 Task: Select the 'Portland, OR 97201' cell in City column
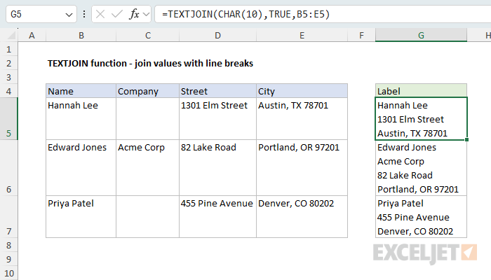pyautogui.click(x=302, y=168)
